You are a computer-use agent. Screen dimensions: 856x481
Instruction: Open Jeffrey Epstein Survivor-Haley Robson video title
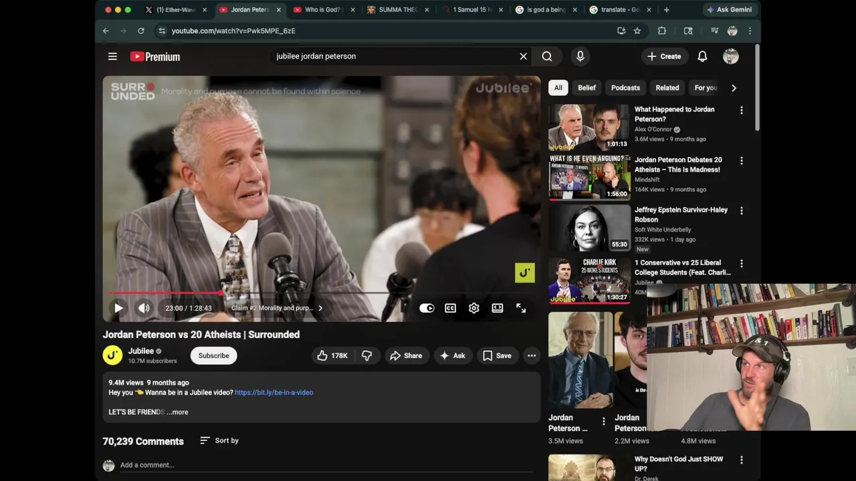click(x=681, y=214)
